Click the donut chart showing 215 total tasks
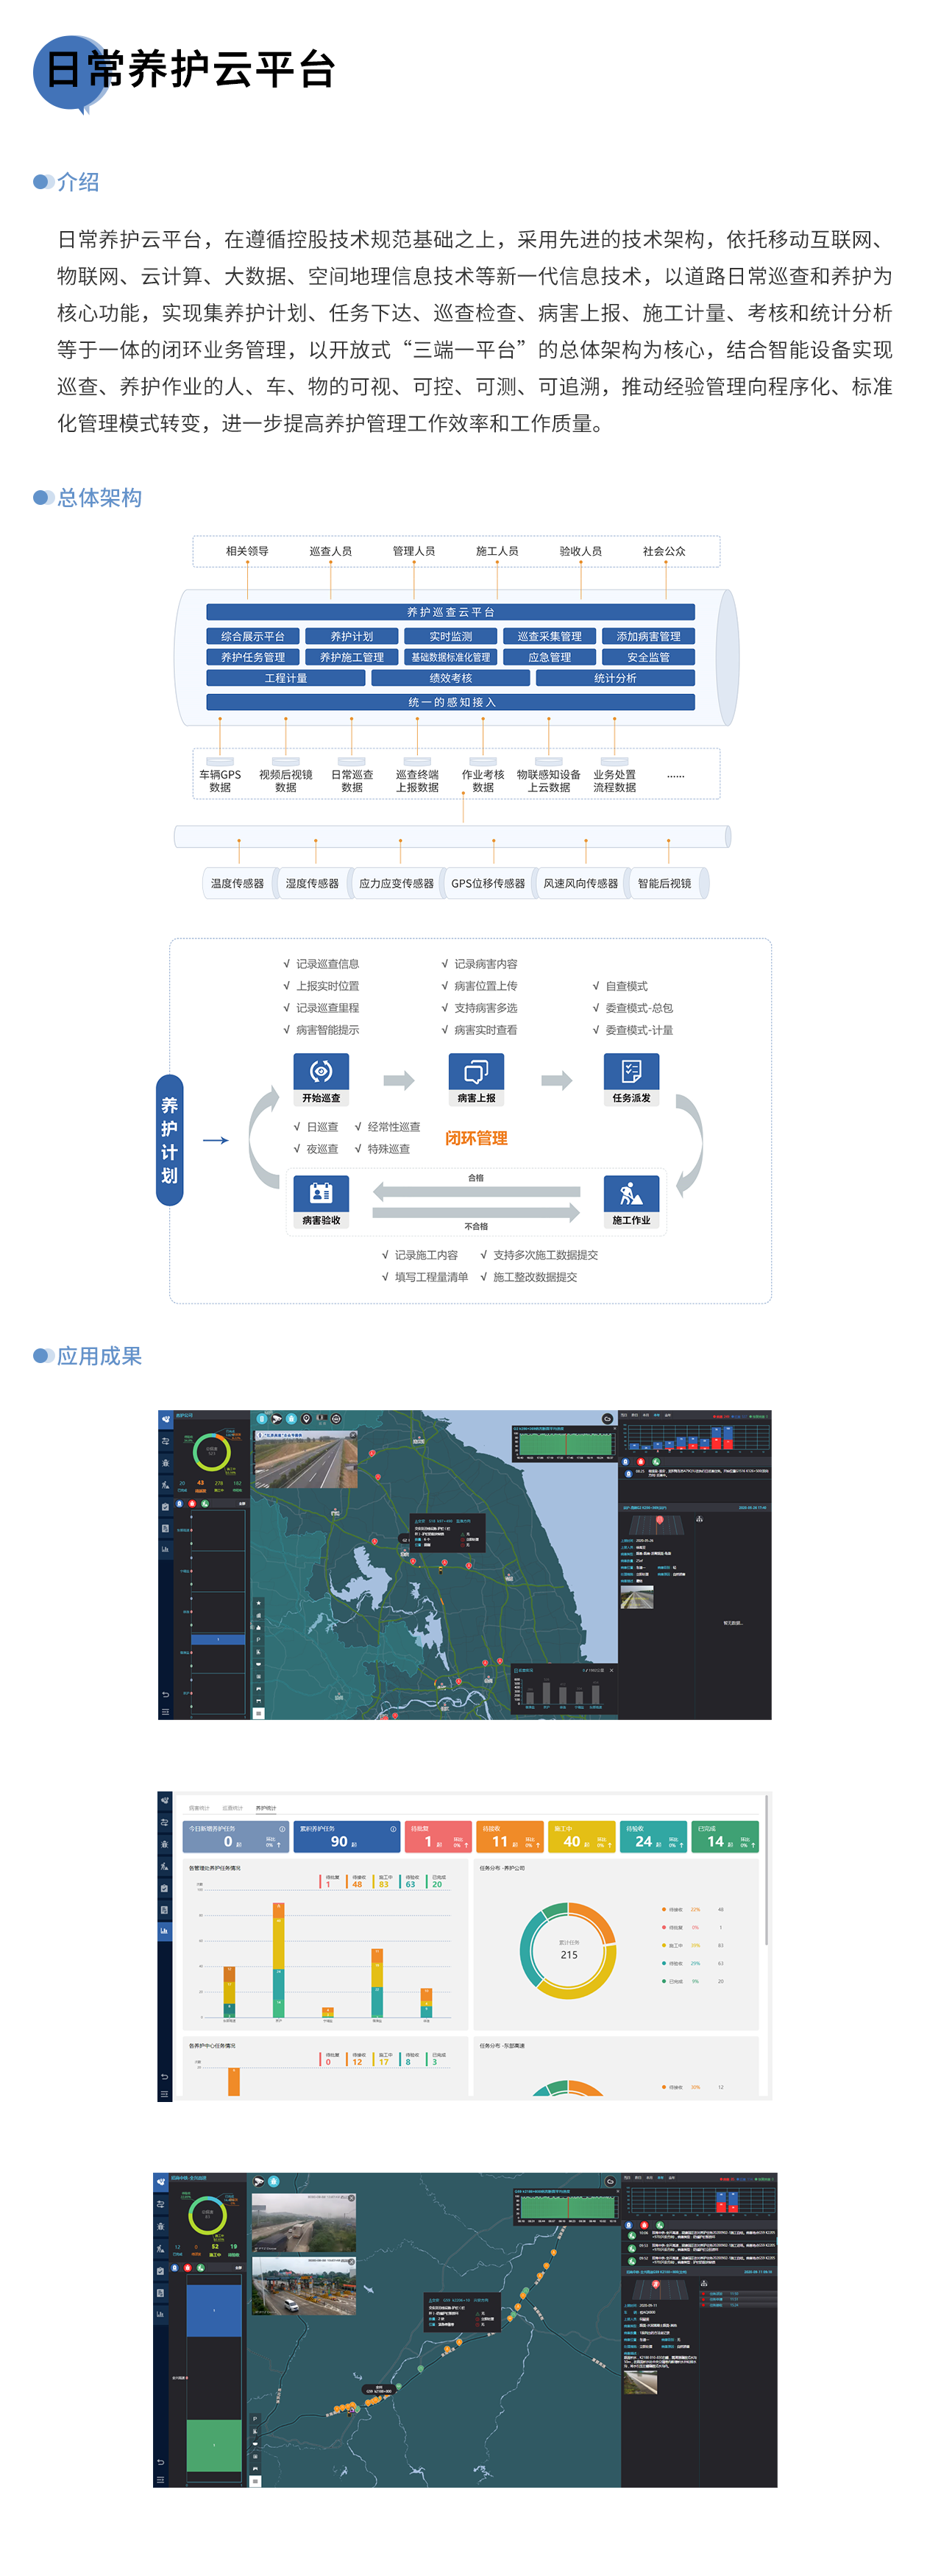This screenshot has height=2576, width=927. tap(567, 1951)
